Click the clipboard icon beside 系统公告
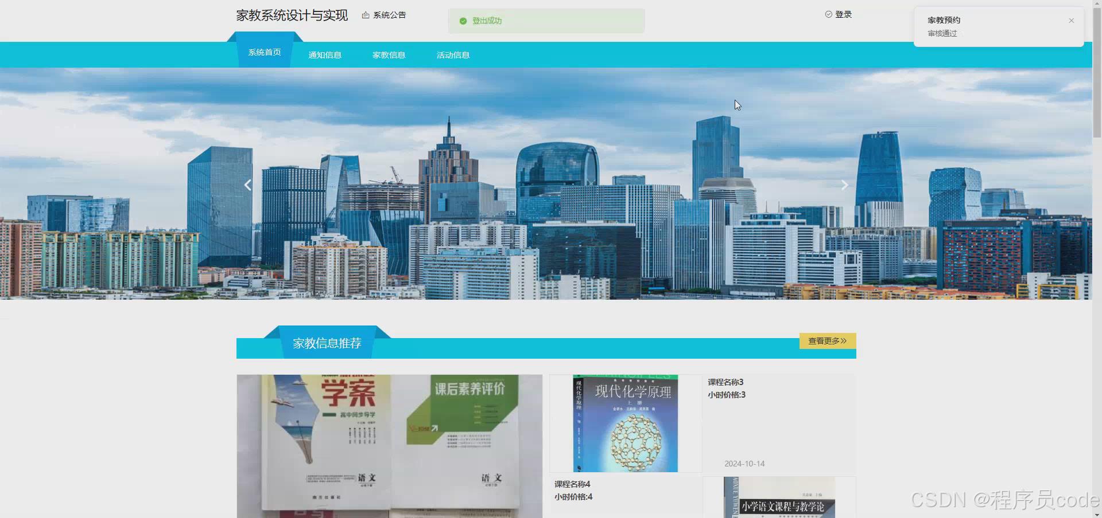Viewport: 1102px width, 518px height. (366, 14)
